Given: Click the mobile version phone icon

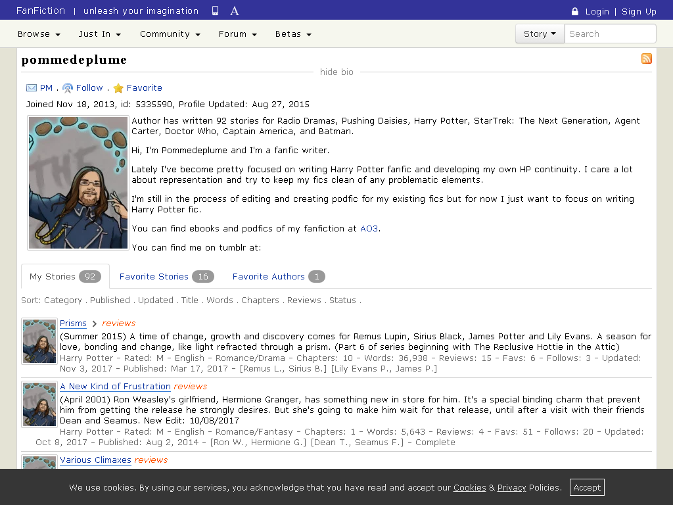Looking at the screenshot, I should coord(215,11).
